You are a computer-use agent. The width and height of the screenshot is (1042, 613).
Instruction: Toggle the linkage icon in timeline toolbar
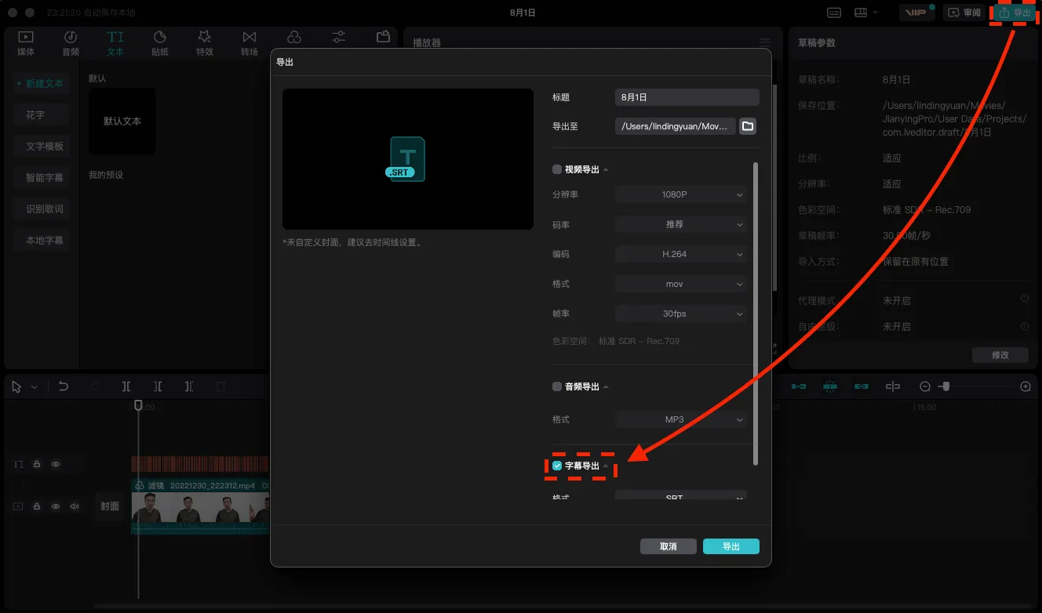862,386
